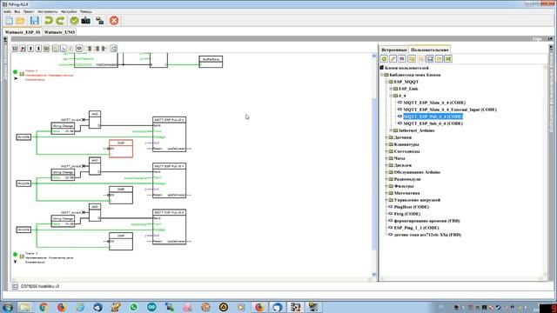
Task: Open Google Chrome from the taskbar
Action: click(44, 307)
